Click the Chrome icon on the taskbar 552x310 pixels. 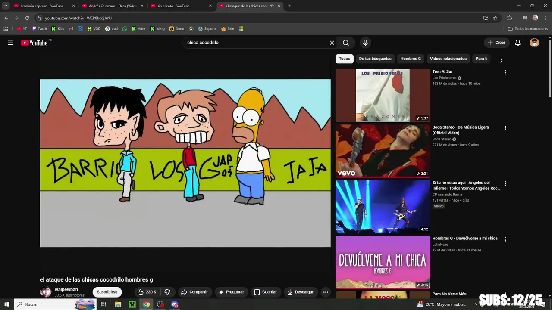(146, 304)
